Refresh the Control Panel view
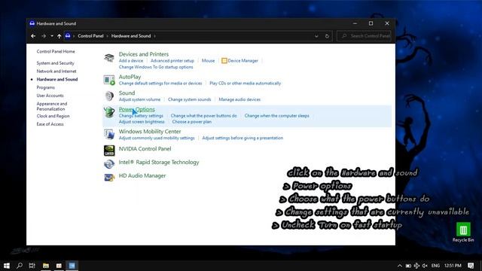Image resolution: width=482 pixels, height=271 pixels. 327,36
